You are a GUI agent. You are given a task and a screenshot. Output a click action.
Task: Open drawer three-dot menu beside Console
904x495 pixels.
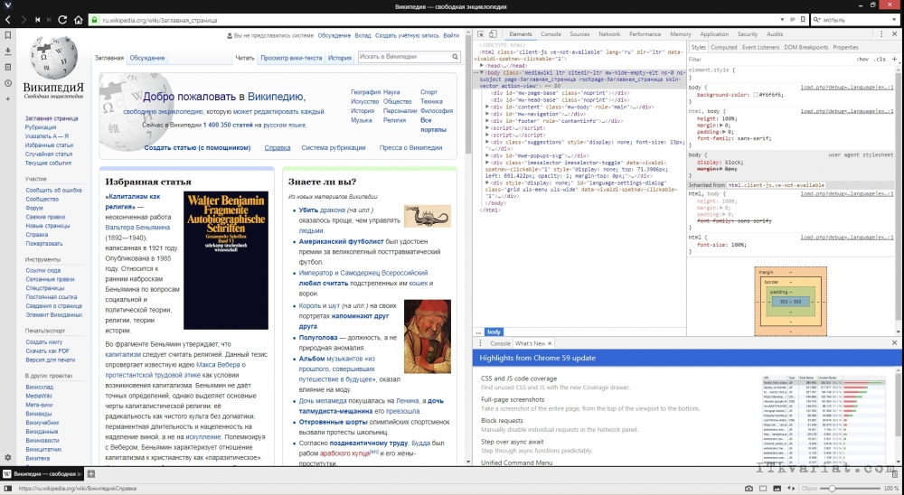tap(480, 343)
